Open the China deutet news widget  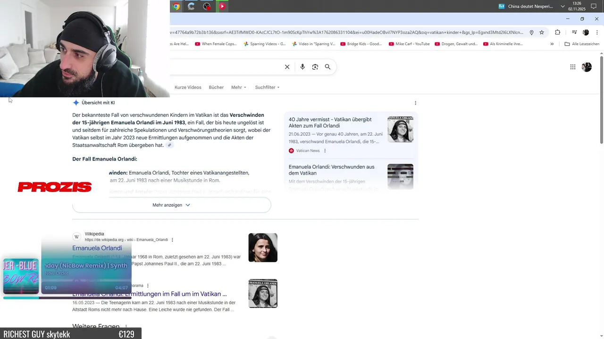coord(525,7)
